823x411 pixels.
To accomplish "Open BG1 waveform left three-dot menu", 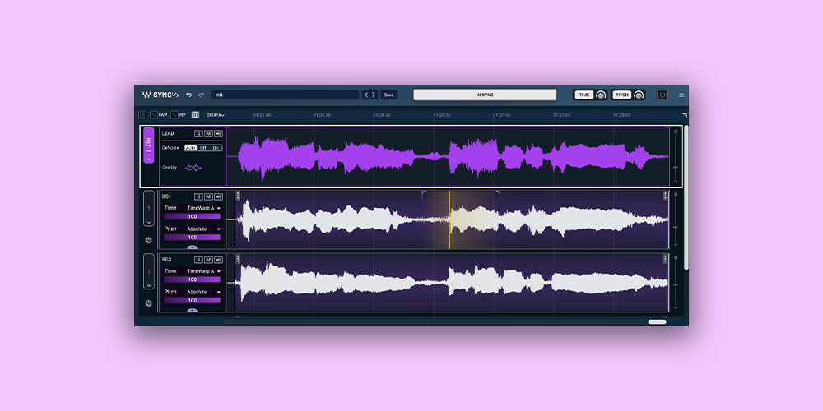I will coord(238,196).
